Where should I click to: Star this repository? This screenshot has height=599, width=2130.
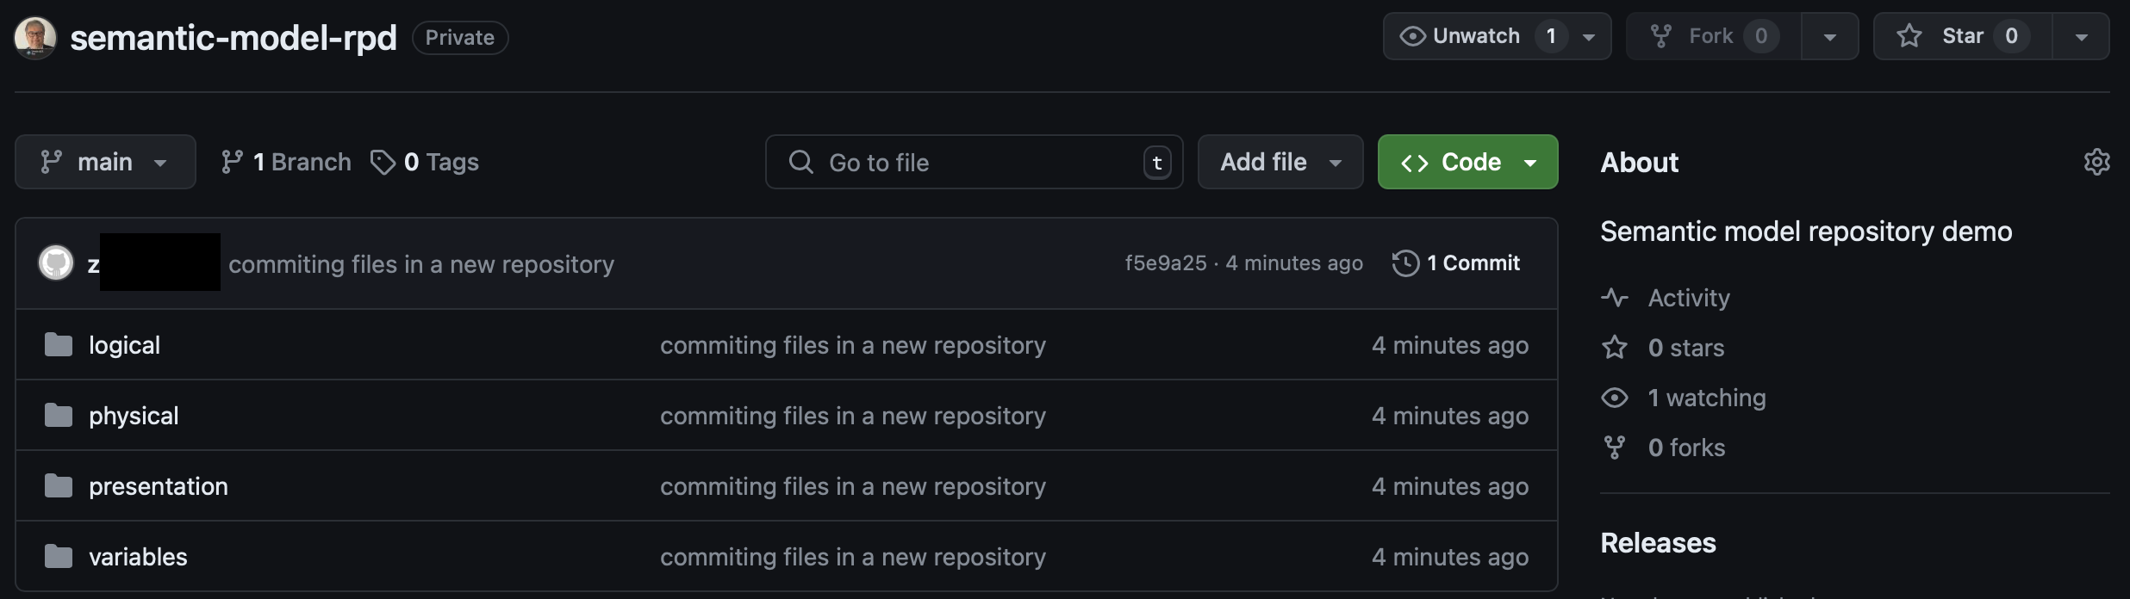coord(1963,36)
